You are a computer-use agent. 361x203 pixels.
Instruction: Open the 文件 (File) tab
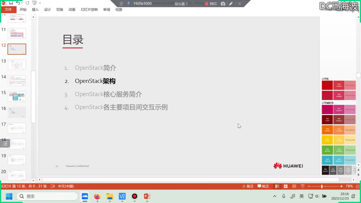tap(8, 10)
